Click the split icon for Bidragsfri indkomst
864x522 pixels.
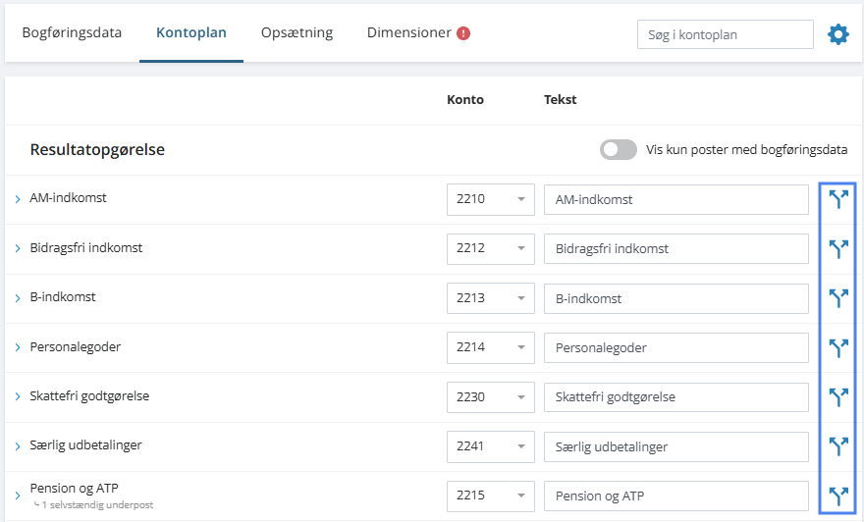(838, 249)
